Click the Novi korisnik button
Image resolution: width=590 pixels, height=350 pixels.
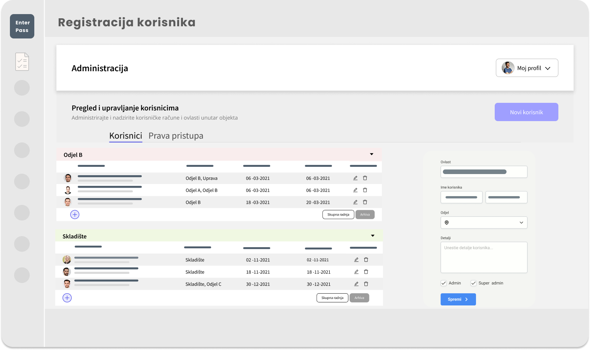coord(526,112)
